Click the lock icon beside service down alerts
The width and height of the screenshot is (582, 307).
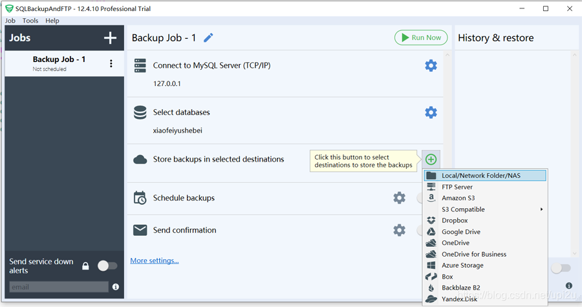point(85,266)
